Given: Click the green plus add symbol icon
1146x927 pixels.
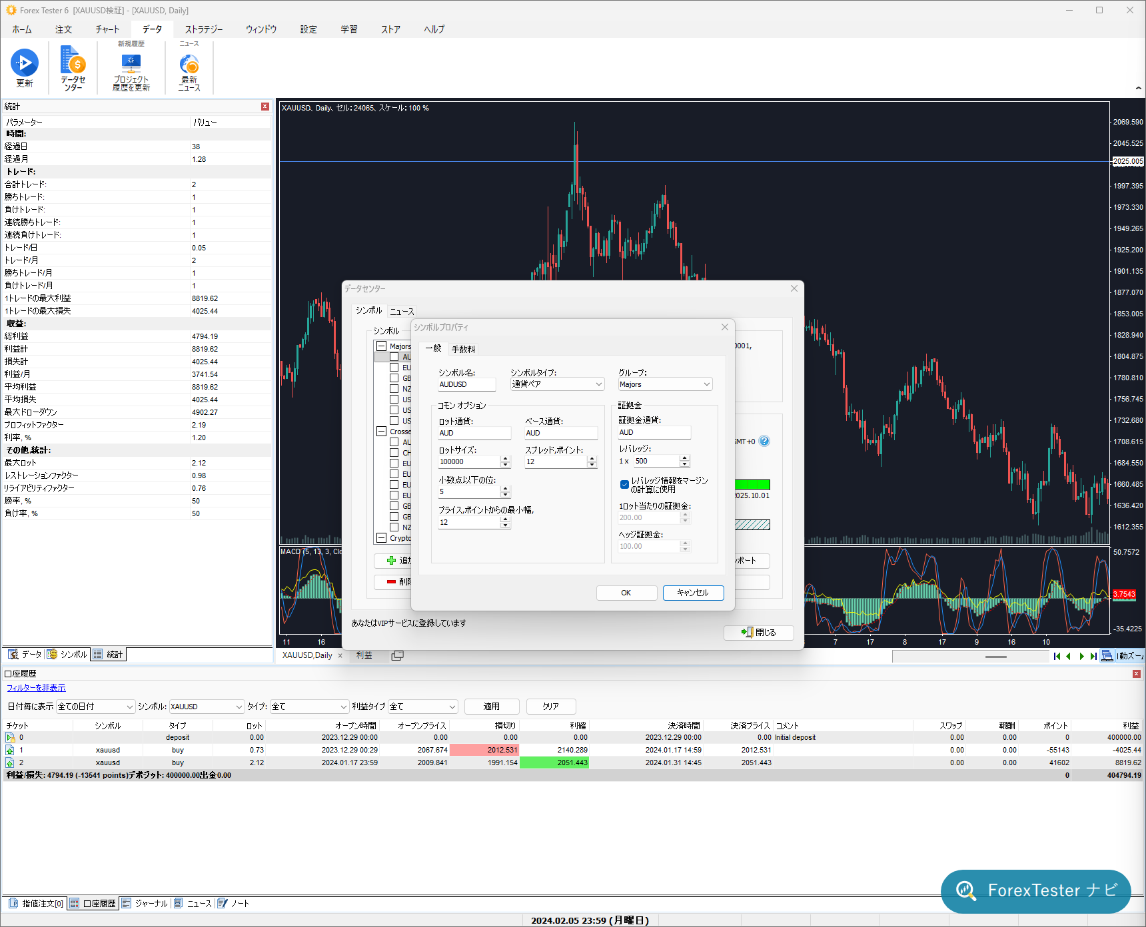Looking at the screenshot, I should pyautogui.click(x=391, y=561).
